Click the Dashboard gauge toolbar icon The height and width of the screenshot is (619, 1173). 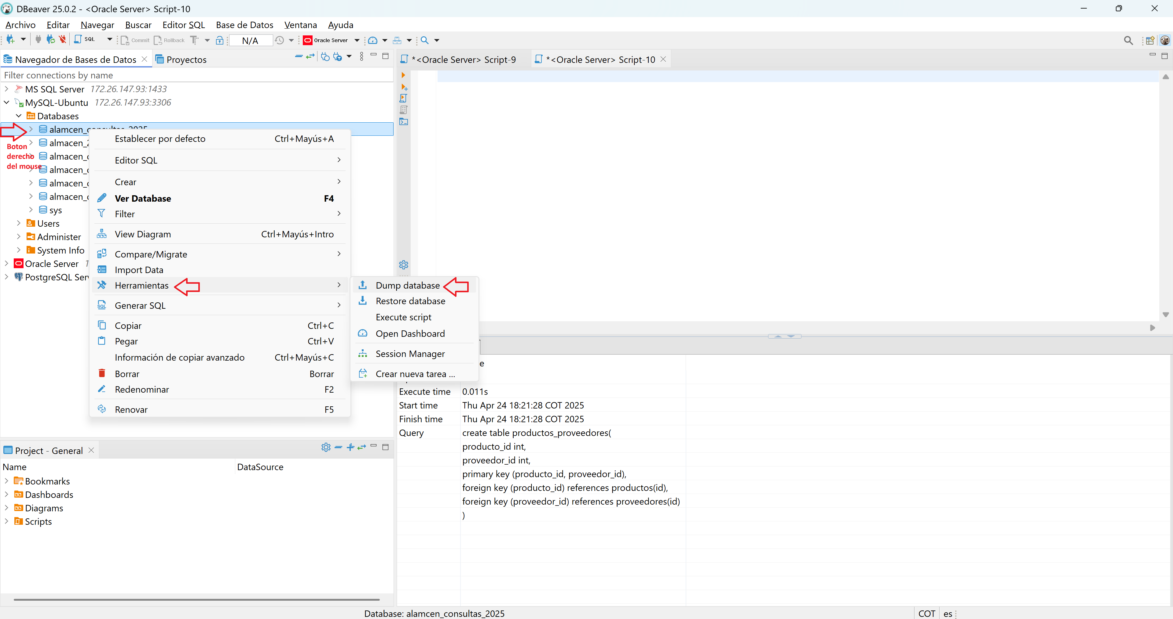[372, 40]
